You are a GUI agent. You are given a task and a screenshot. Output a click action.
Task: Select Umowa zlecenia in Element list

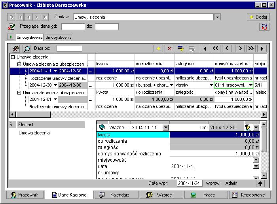pyautogui.click(x=34, y=133)
